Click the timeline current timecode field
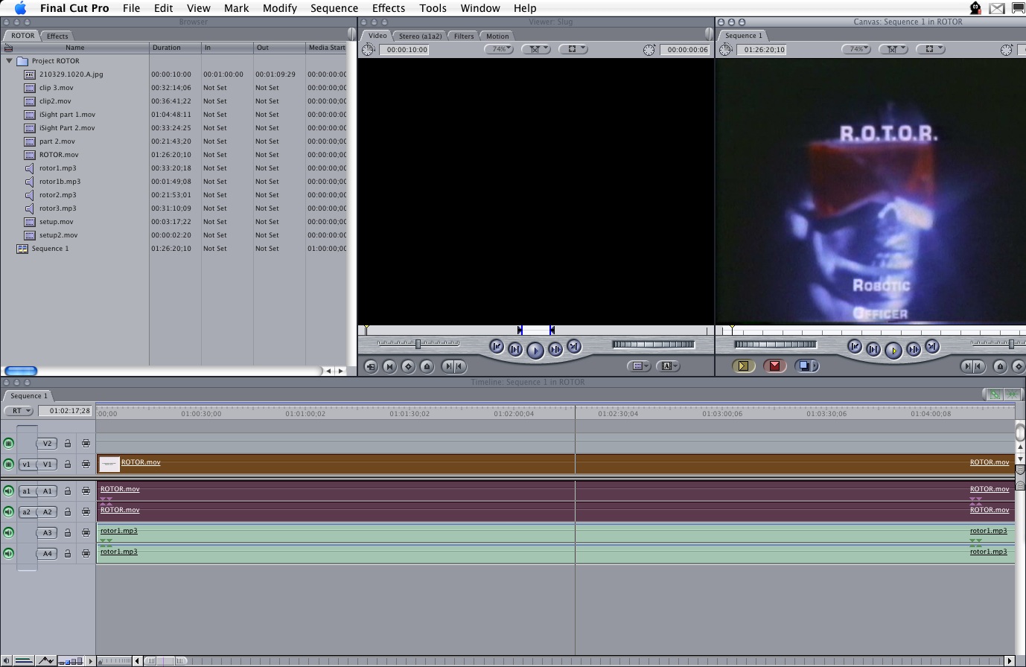 [x=66, y=411]
